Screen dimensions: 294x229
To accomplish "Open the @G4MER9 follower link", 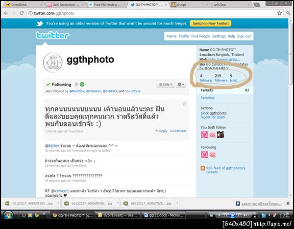I will click(110, 91).
